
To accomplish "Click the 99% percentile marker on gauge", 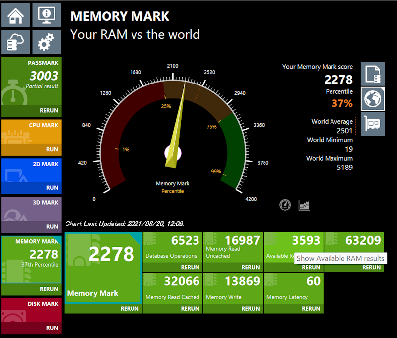I will coord(216,171).
